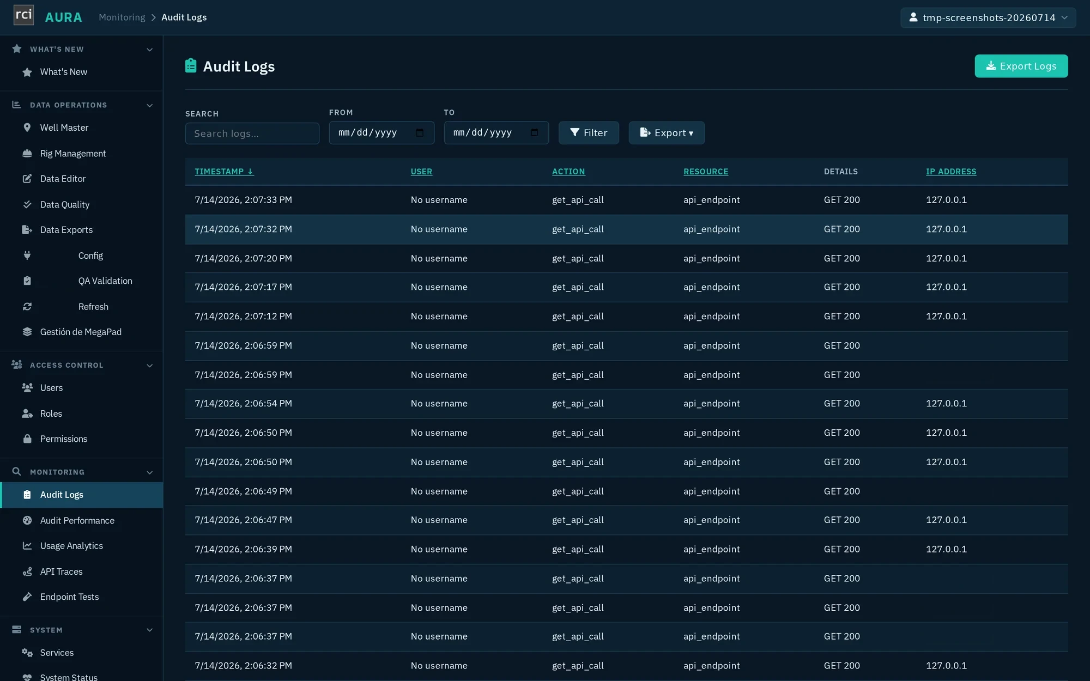Screen dimensions: 1090x681
Task: Click the Permissions lock icon
Action: point(27,439)
